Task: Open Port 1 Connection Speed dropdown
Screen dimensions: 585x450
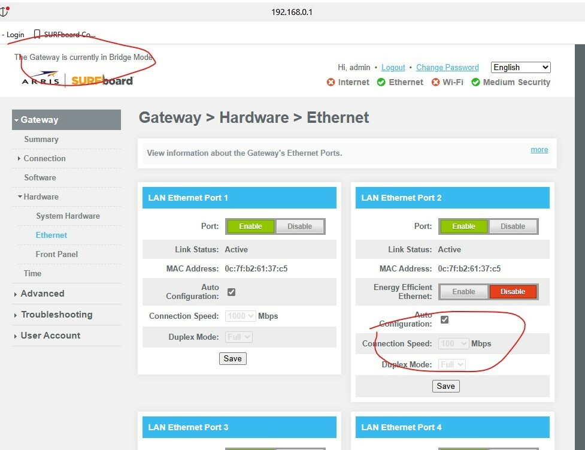Action: pyautogui.click(x=240, y=316)
